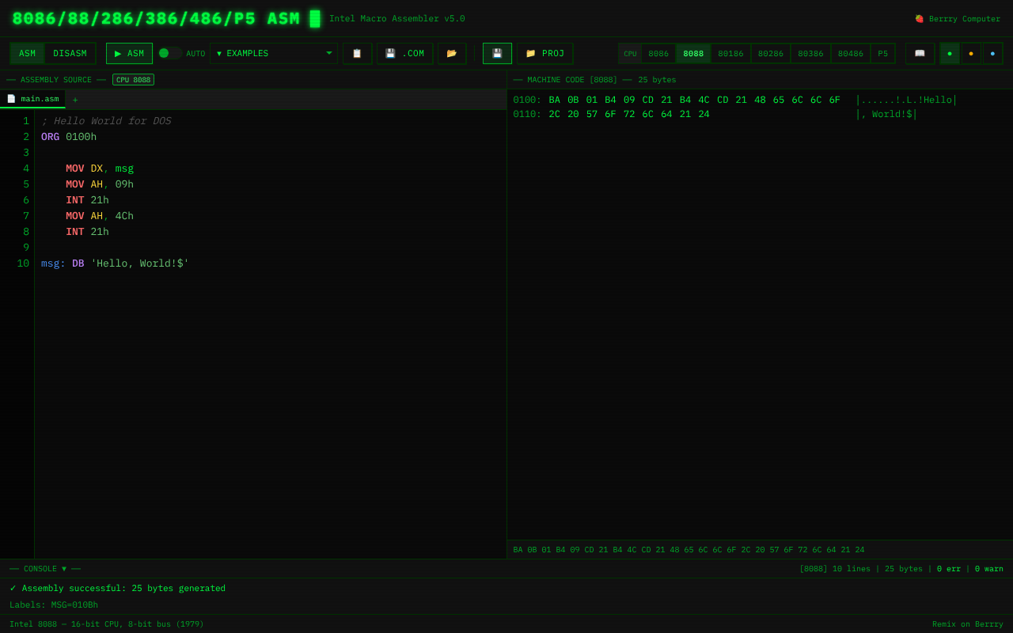Run the ASM assemble button
The width and height of the screenshot is (1013, 633).
point(129,54)
